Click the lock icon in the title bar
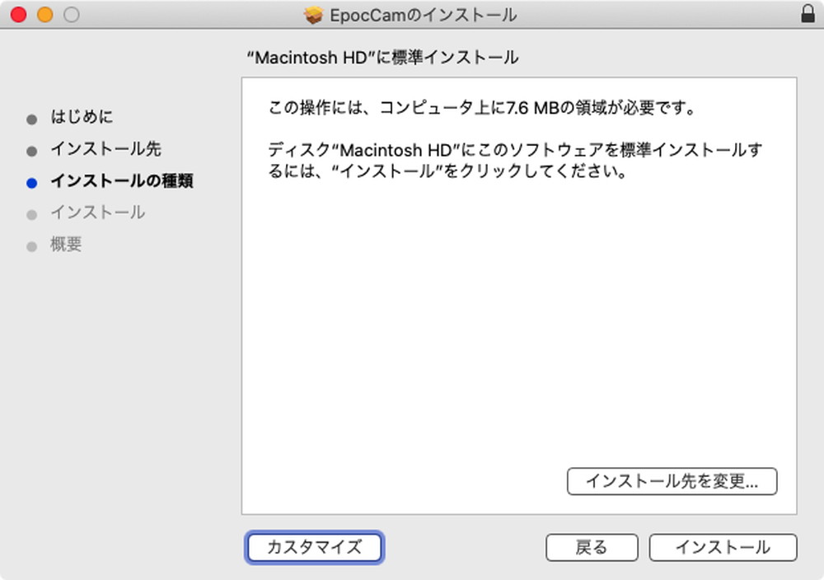The height and width of the screenshot is (580, 824). pos(808,14)
